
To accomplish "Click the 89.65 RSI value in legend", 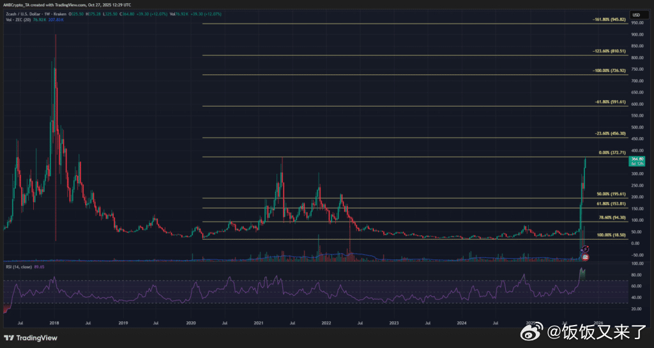I will click(x=40, y=266).
